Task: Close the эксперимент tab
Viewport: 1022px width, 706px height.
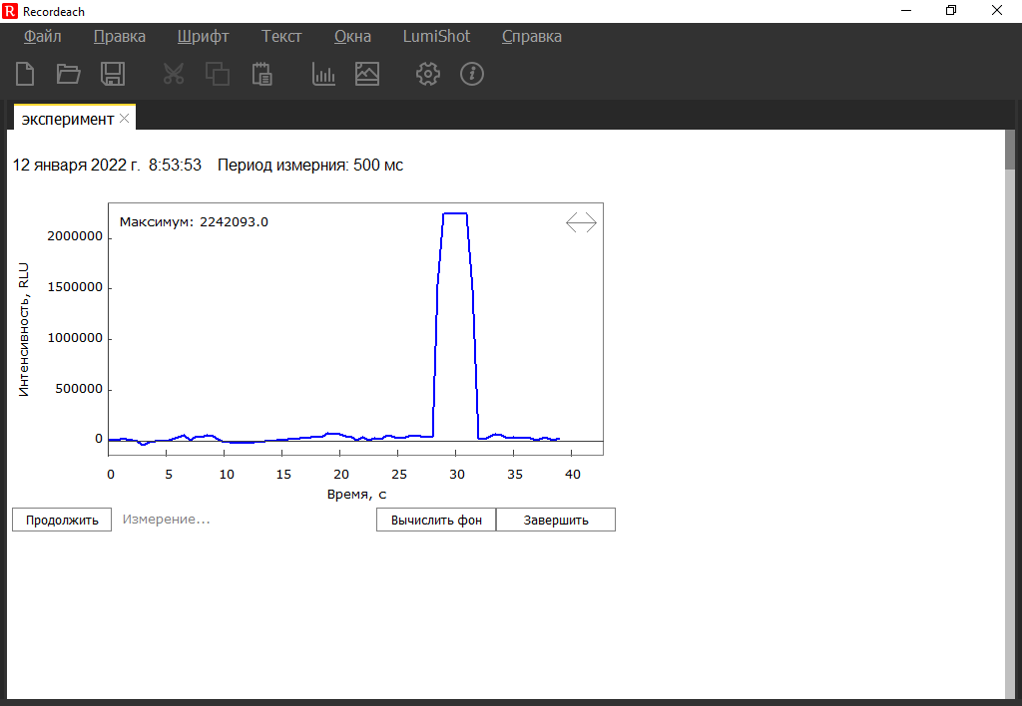Action: (x=125, y=119)
